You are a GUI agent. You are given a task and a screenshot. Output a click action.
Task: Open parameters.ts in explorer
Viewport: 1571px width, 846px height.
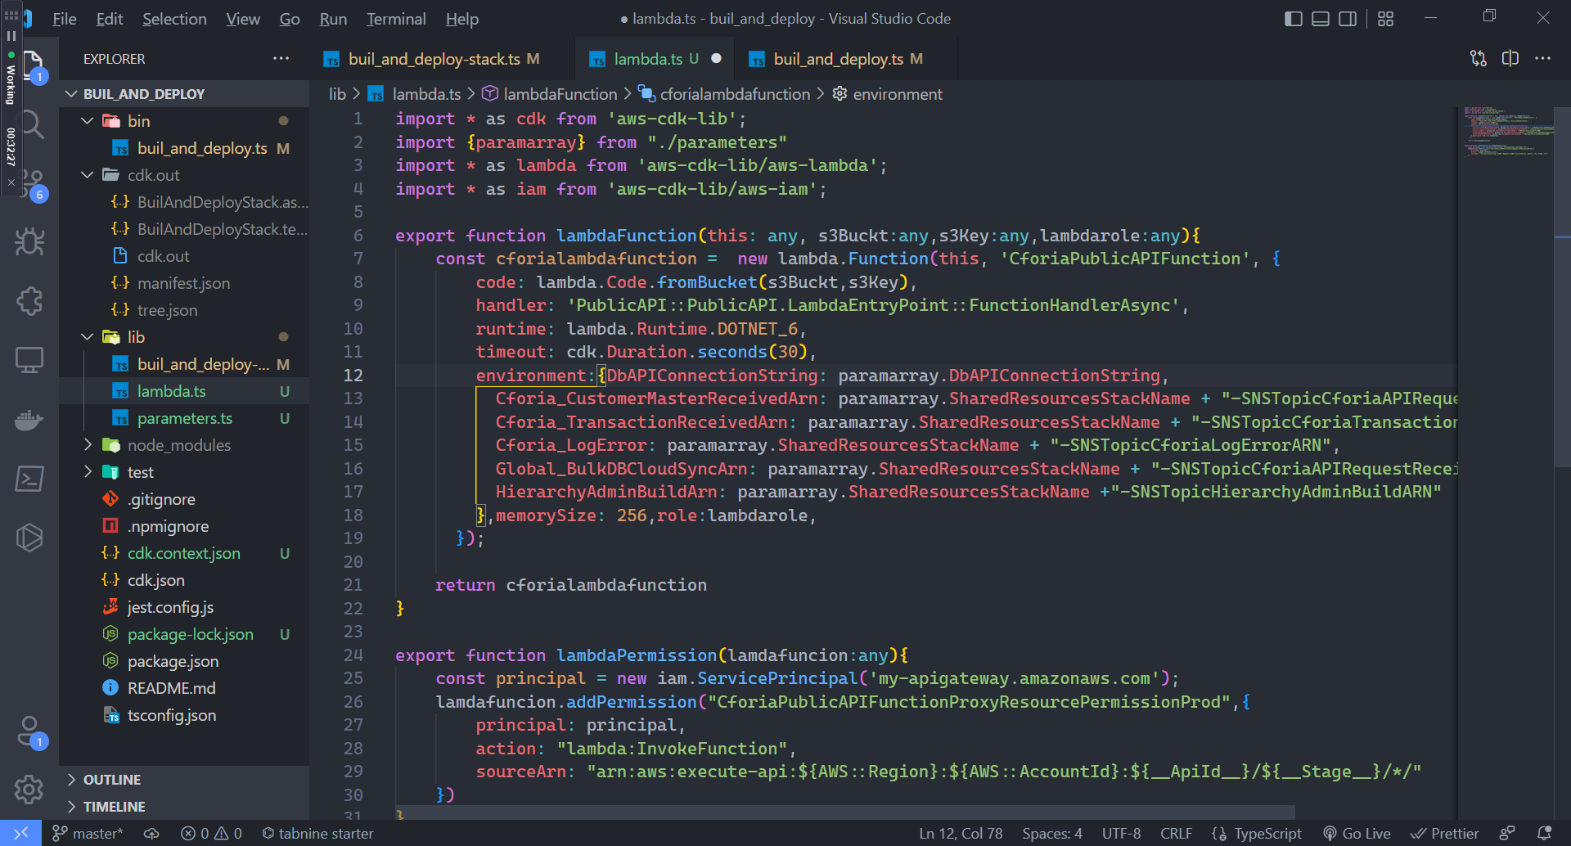184,418
